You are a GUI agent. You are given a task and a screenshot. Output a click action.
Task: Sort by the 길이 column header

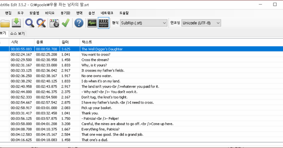[70, 42]
